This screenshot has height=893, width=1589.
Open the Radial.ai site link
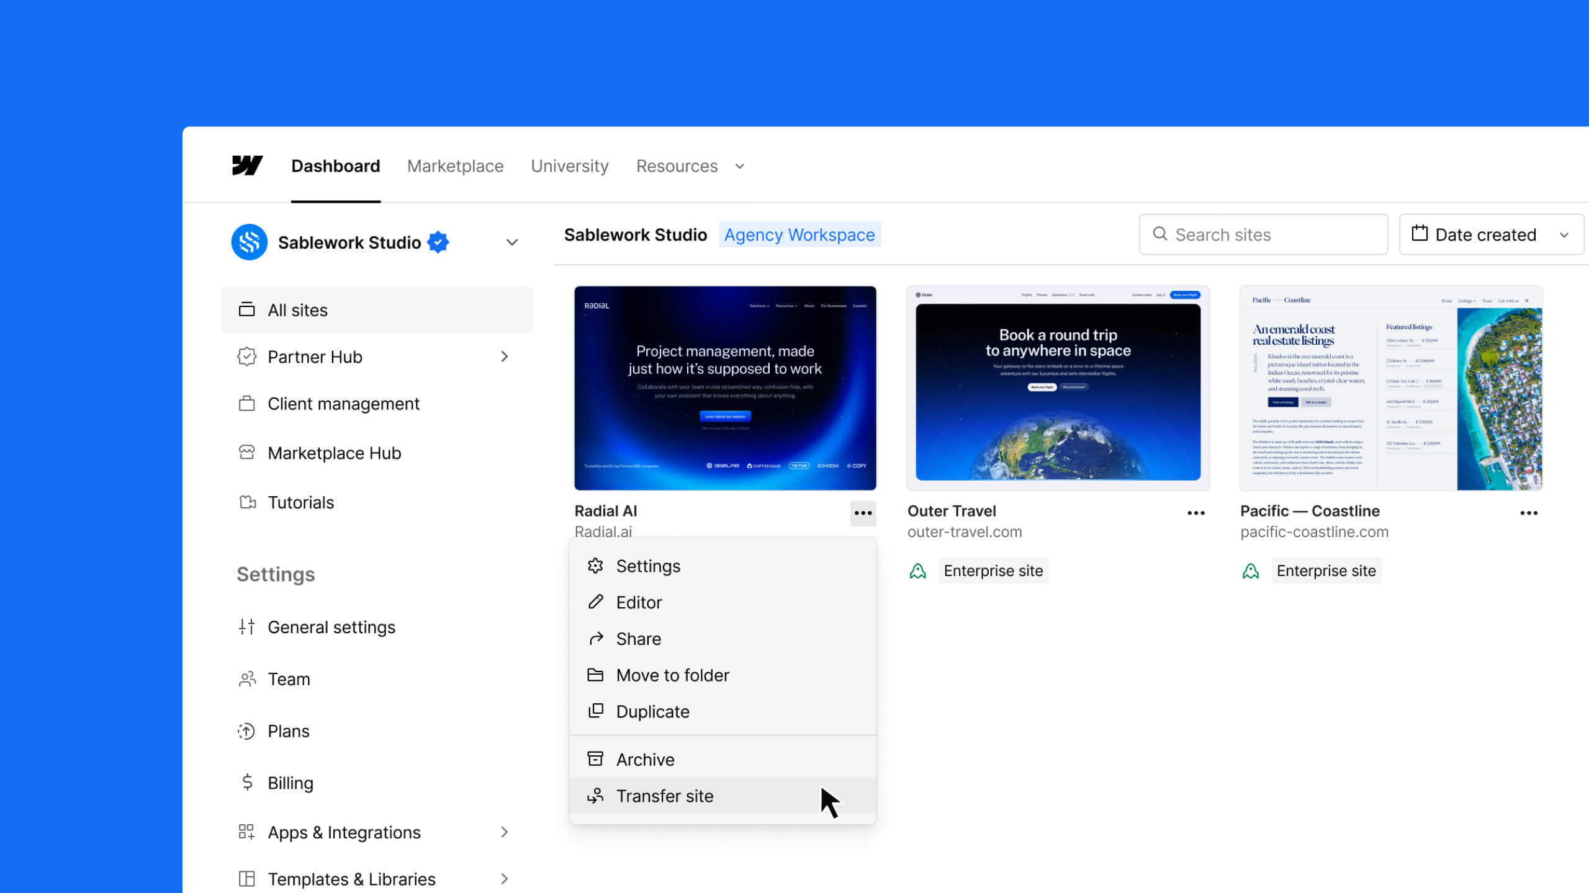point(603,531)
